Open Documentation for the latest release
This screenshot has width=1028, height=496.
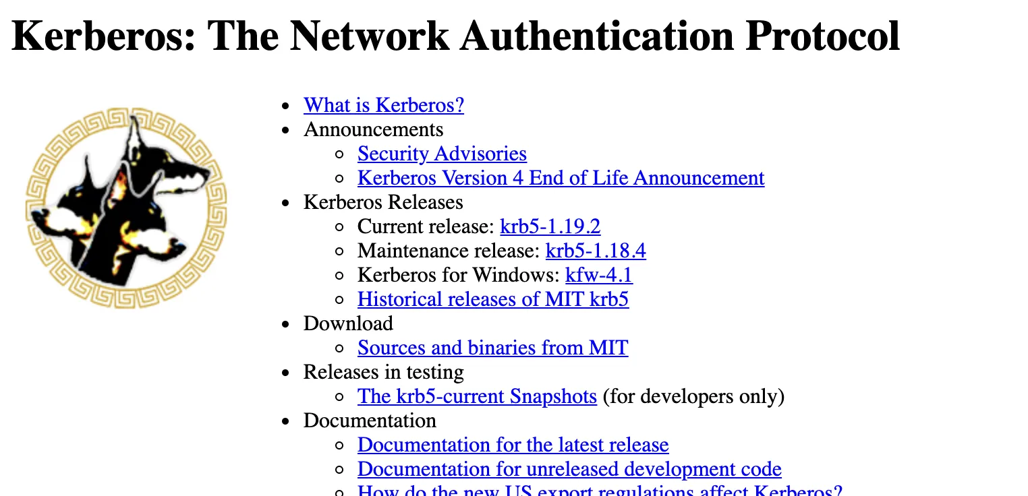[513, 445]
